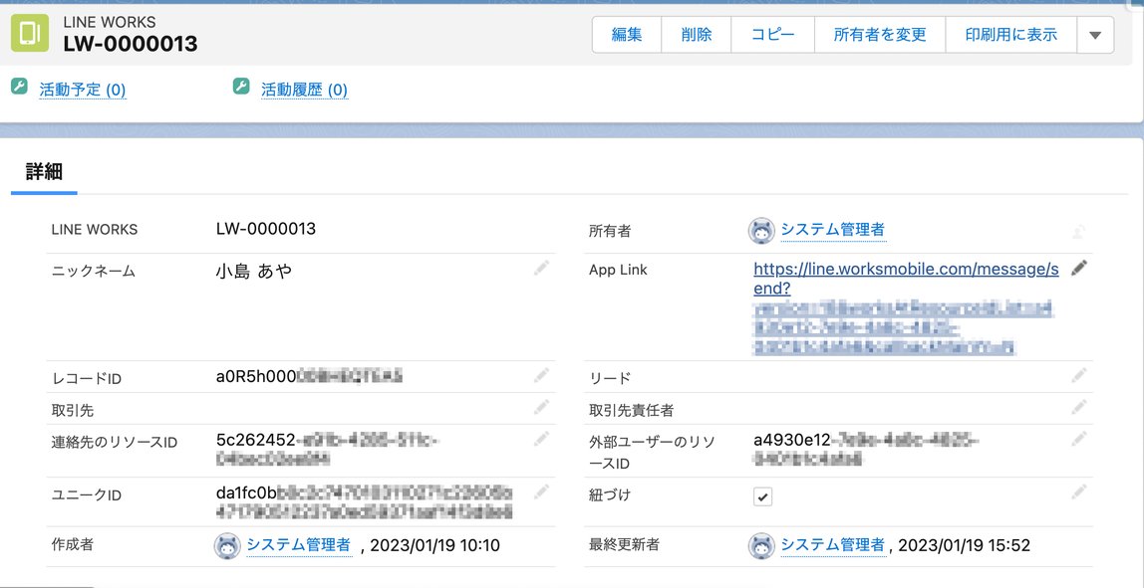Open システム管理者 link in 最終更新者 row
Screen dimensions: 1144x588
[x=833, y=545]
